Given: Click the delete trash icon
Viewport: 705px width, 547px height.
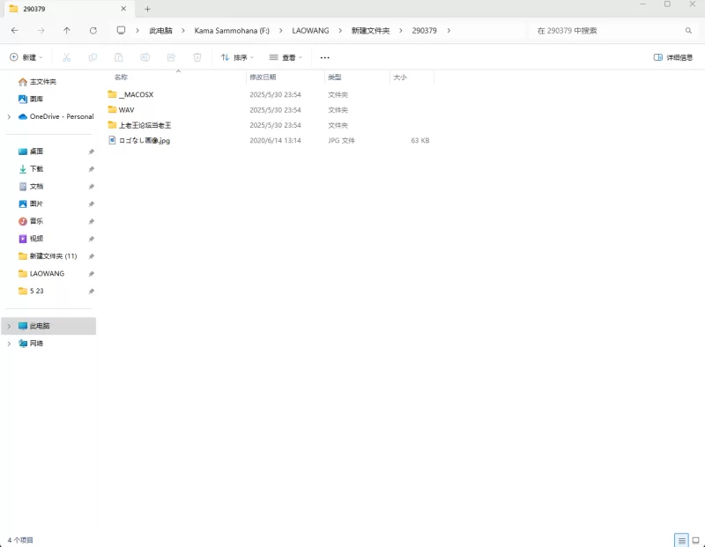Looking at the screenshot, I should [197, 57].
